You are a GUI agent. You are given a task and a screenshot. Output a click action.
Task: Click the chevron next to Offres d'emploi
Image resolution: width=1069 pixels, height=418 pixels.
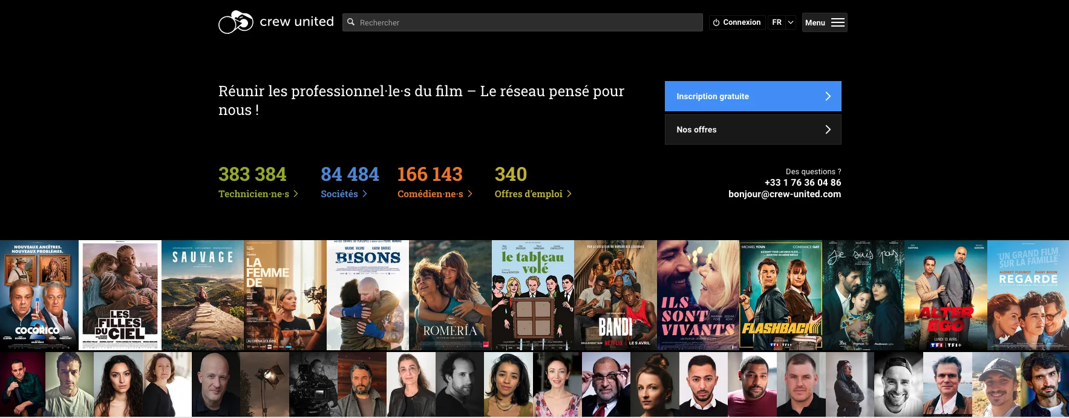569,194
